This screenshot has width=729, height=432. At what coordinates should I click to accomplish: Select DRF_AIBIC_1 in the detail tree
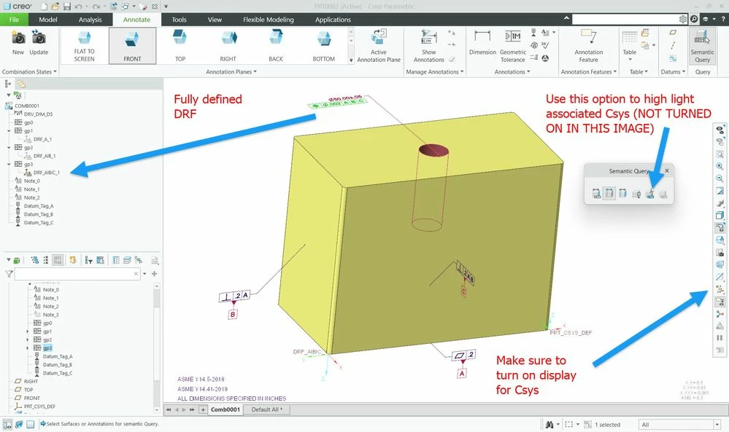click(47, 173)
